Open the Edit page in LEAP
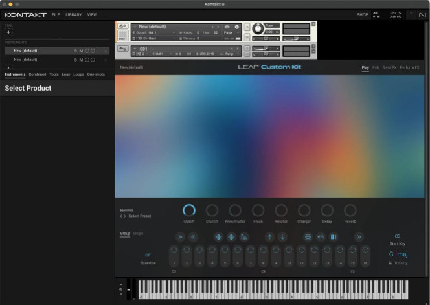 376,68
